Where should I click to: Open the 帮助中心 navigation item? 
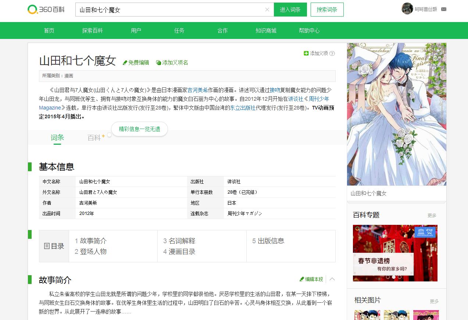(x=309, y=30)
